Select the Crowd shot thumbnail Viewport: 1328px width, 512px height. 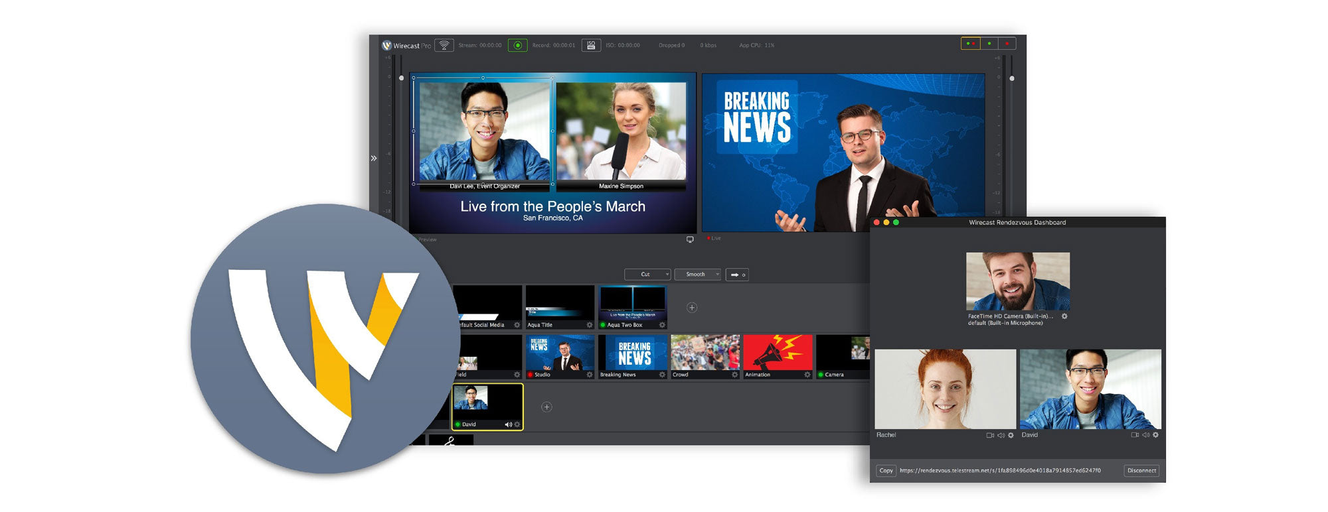click(x=705, y=353)
